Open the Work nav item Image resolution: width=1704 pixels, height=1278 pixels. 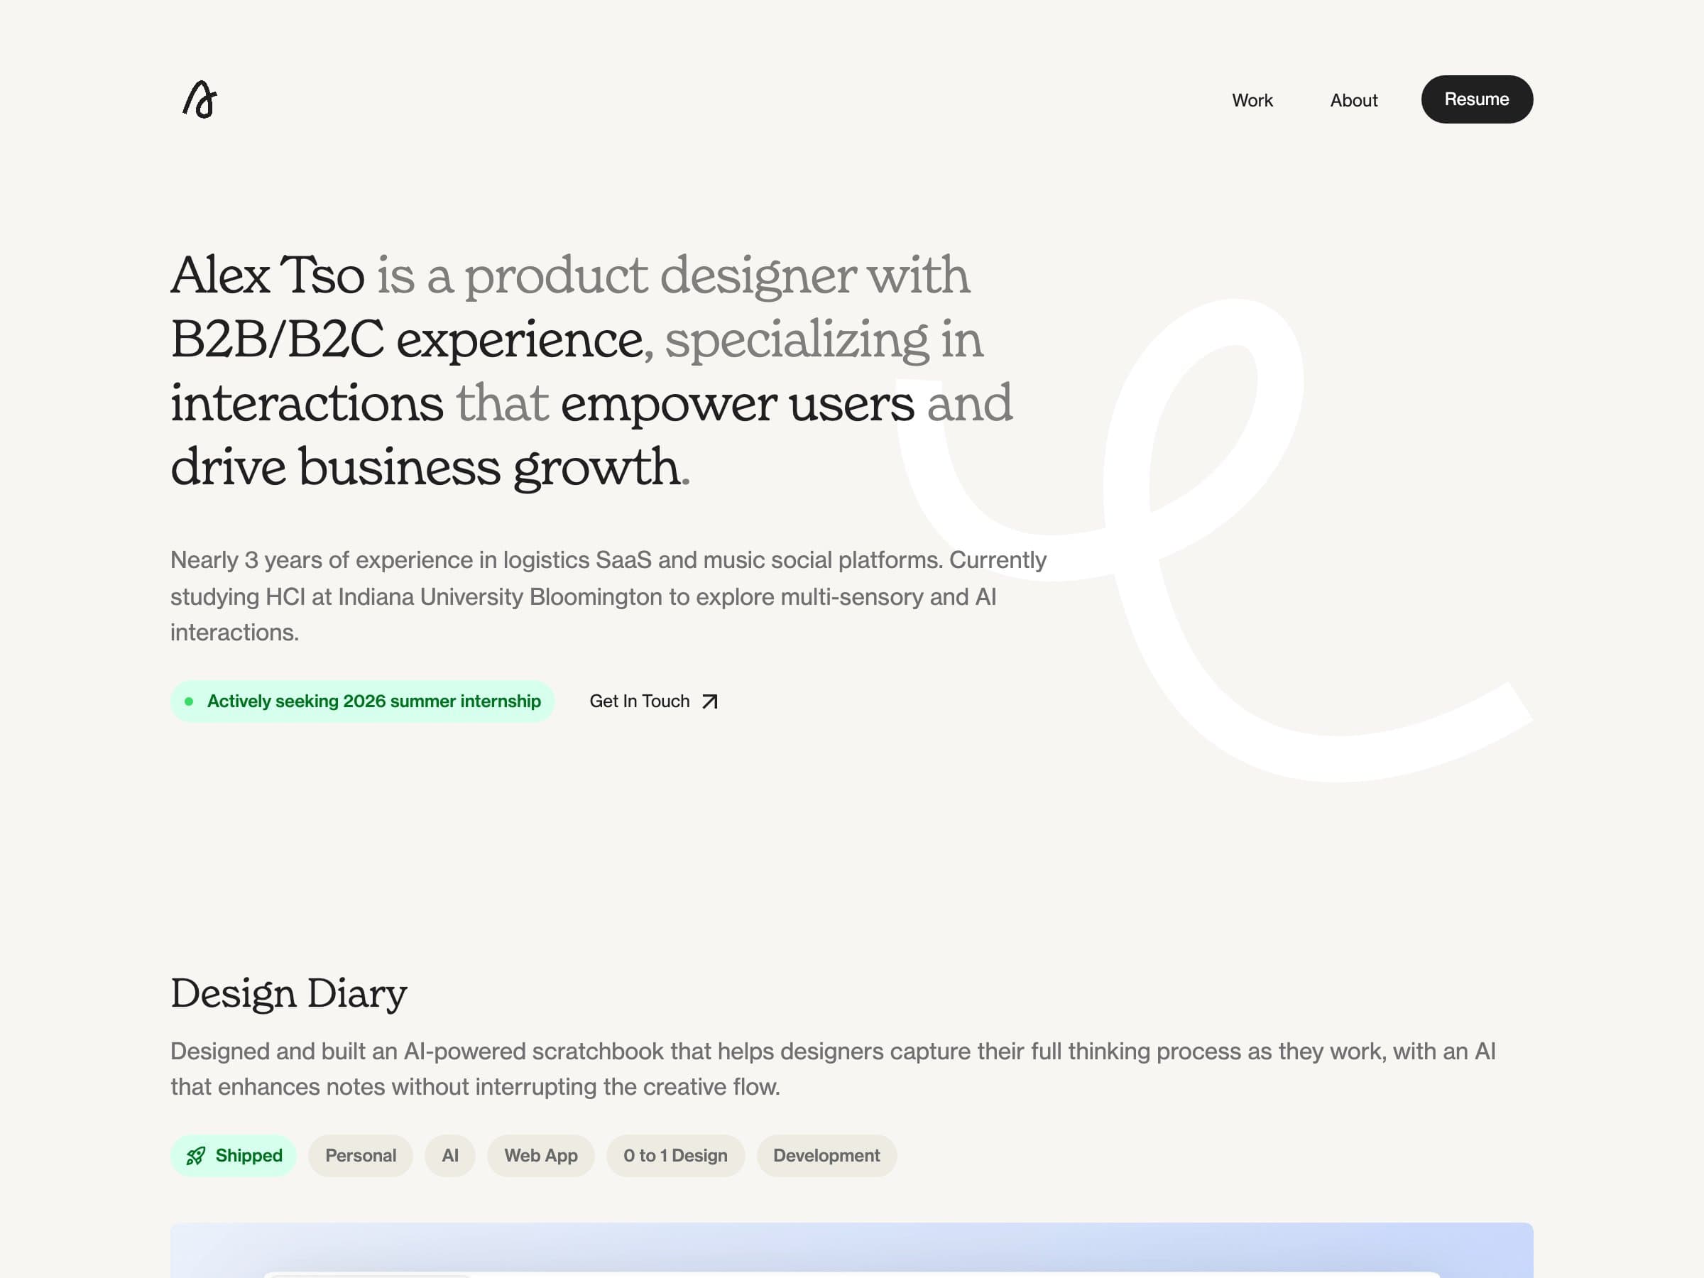(x=1252, y=100)
